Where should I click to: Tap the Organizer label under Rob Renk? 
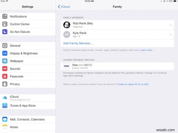78,27
